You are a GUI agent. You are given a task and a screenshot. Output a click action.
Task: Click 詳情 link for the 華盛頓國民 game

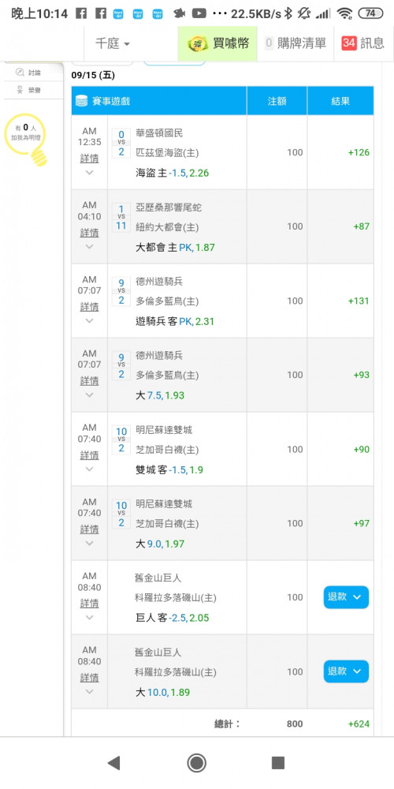pyautogui.click(x=90, y=159)
